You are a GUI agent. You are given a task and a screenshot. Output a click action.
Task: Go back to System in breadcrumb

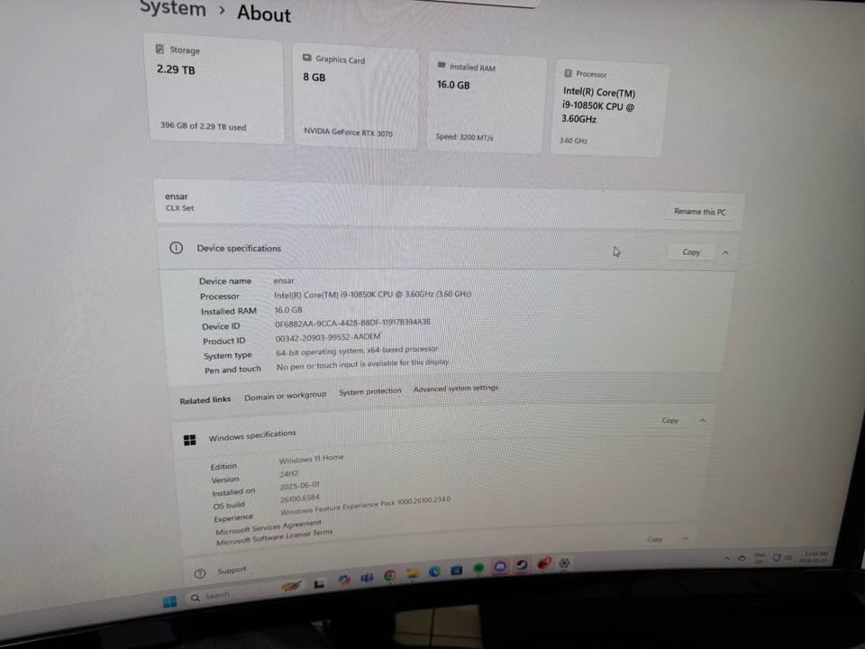(172, 9)
